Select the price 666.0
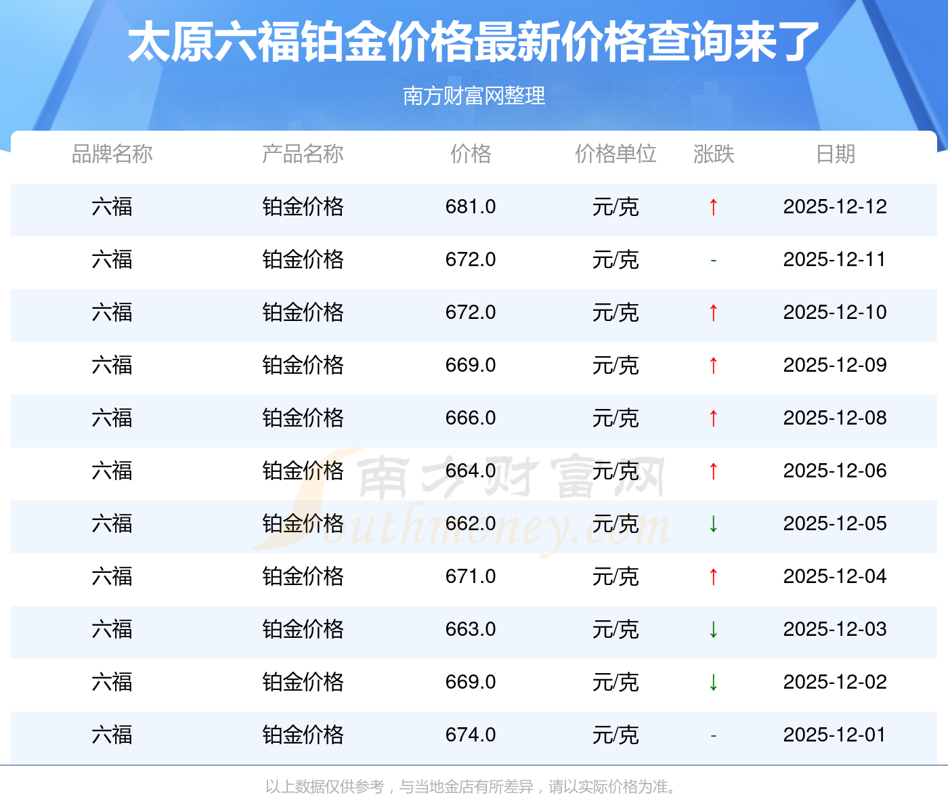The height and width of the screenshot is (797, 948). point(471,418)
